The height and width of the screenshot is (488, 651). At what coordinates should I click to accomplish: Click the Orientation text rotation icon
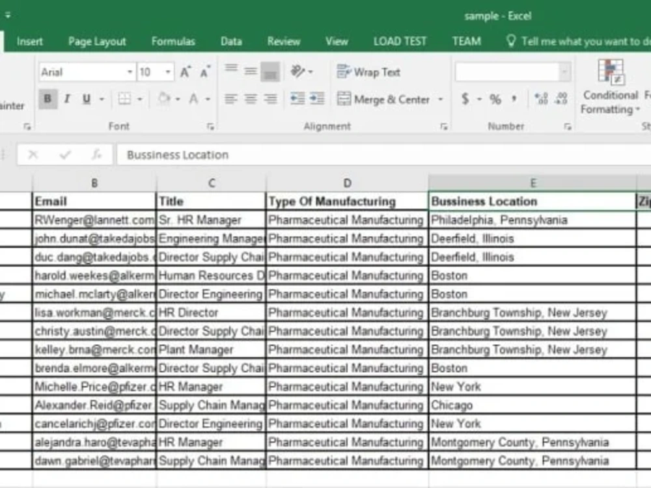point(298,72)
